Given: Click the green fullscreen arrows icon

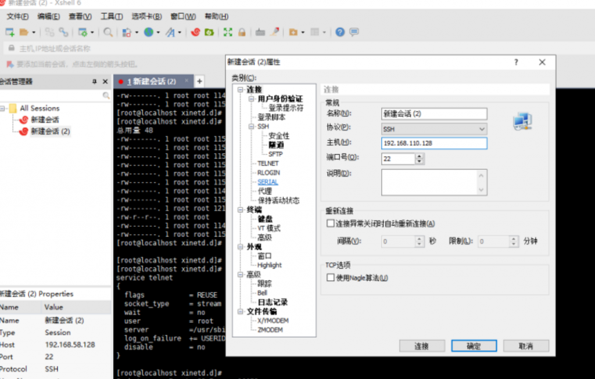Looking at the screenshot, I should coord(228,33).
